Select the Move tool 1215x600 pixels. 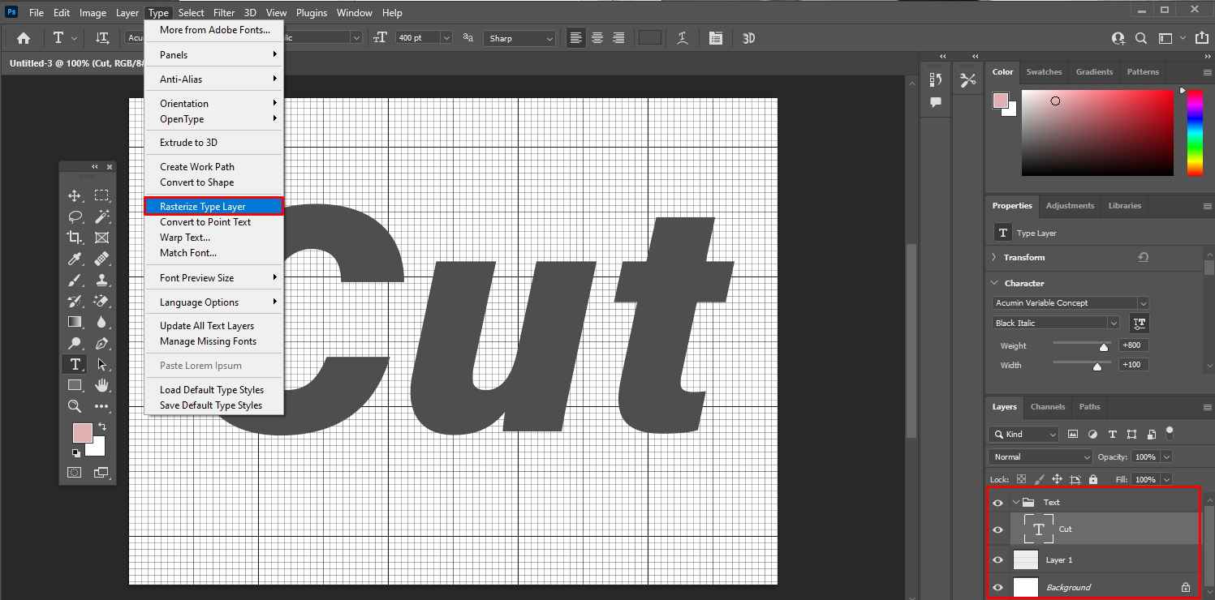tap(74, 195)
